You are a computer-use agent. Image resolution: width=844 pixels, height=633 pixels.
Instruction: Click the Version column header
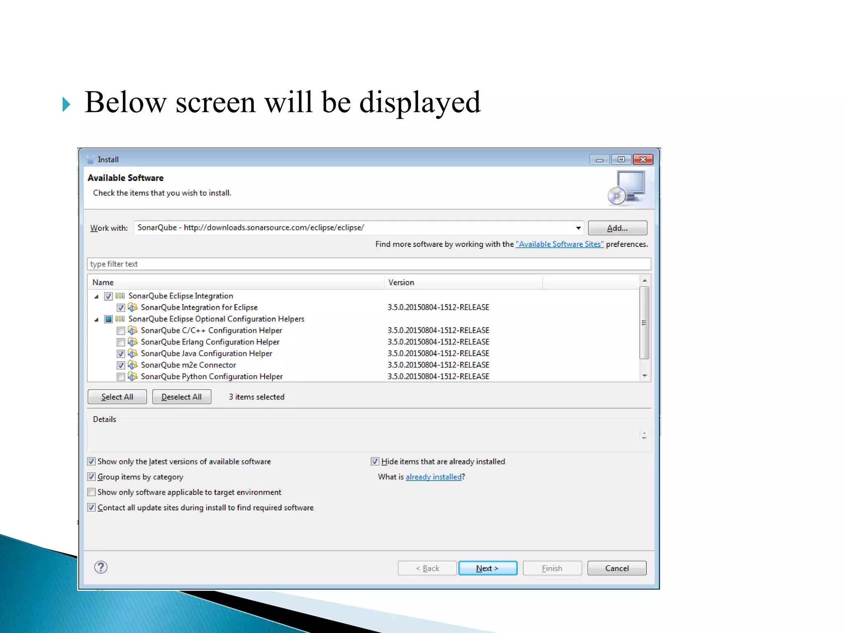[463, 282]
